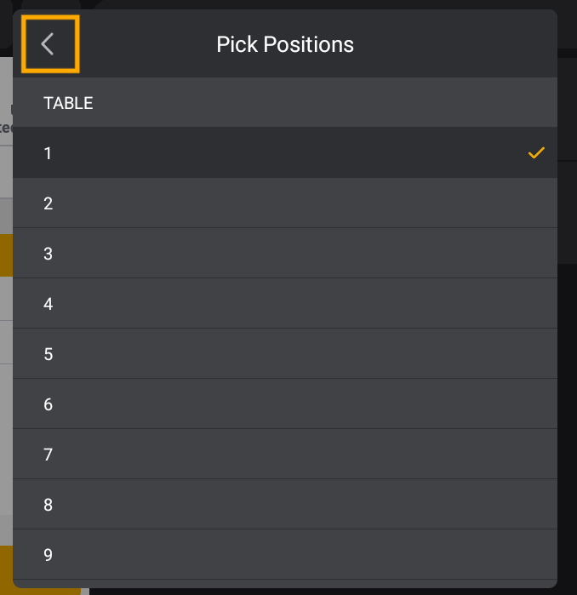This screenshot has height=595, width=577.
Task: Click the TABLE section header
Action: click(x=69, y=104)
